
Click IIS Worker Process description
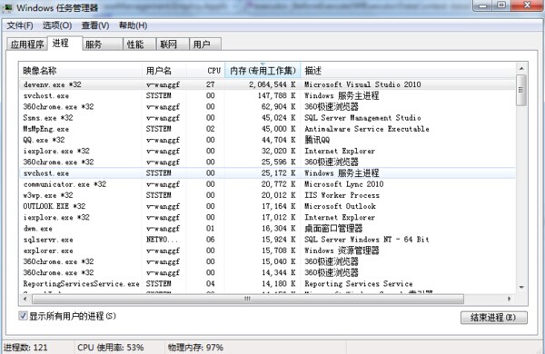tap(342, 195)
